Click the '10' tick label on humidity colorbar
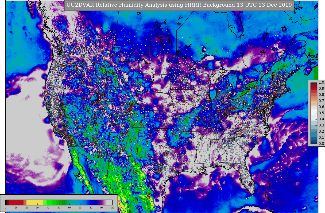Viewport: 325px width, 213px height. click(16, 208)
